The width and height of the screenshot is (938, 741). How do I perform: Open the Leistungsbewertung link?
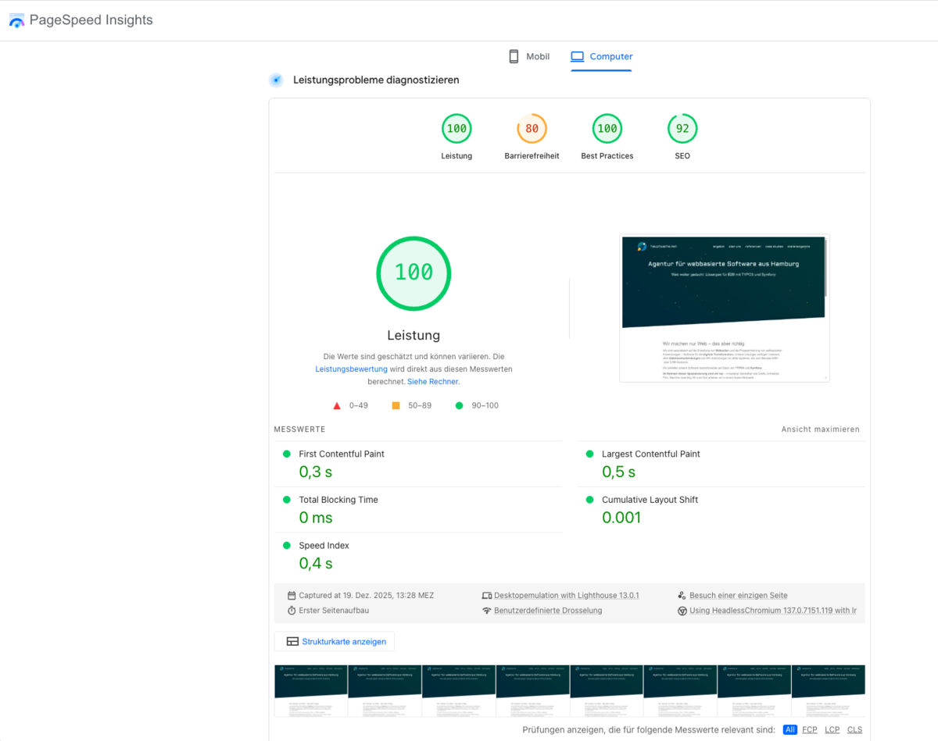(x=351, y=369)
